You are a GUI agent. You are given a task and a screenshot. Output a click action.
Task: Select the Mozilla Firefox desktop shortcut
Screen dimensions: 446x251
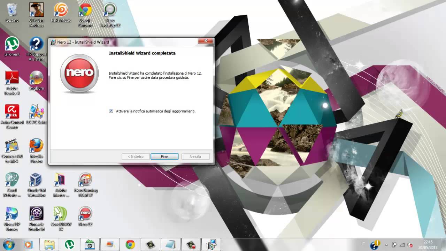tap(36, 151)
